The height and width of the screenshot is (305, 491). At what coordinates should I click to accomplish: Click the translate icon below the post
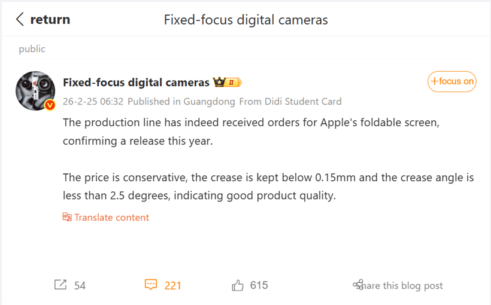coord(67,217)
